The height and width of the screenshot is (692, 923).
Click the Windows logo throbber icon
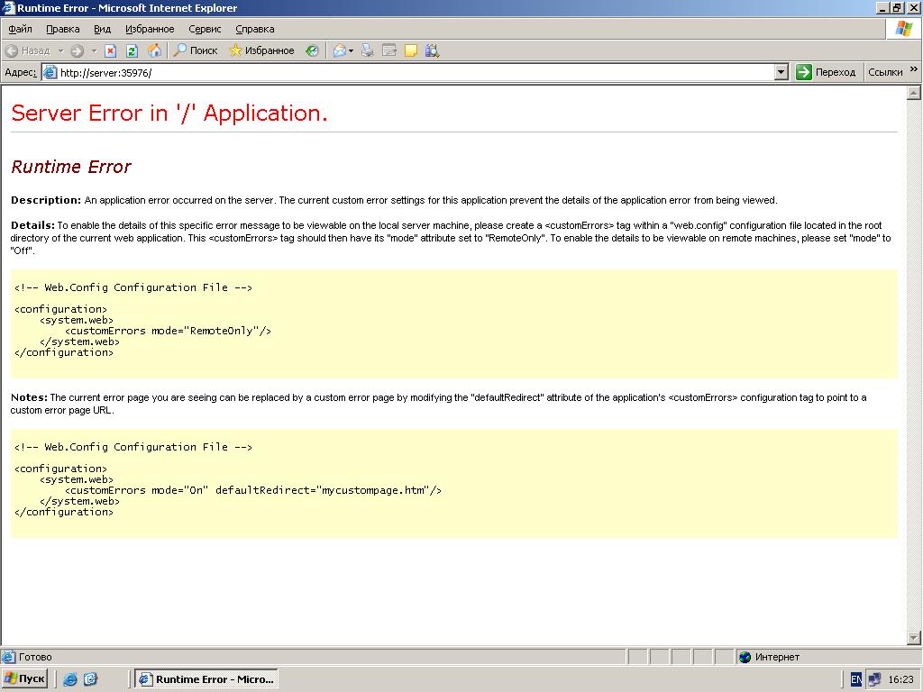click(903, 29)
